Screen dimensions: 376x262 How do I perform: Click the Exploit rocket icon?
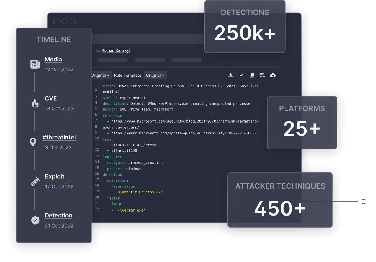click(35, 181)
